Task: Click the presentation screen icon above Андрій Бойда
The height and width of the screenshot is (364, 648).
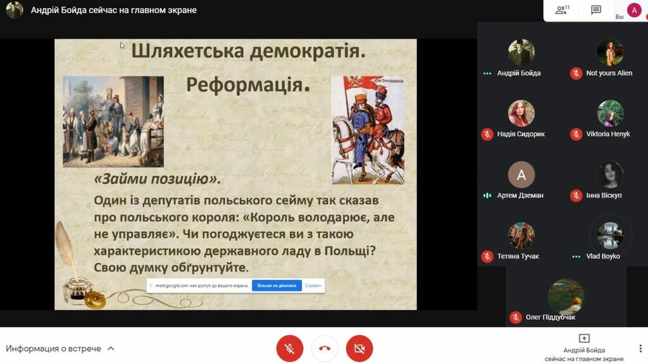Action: click(x=584, y=339)
